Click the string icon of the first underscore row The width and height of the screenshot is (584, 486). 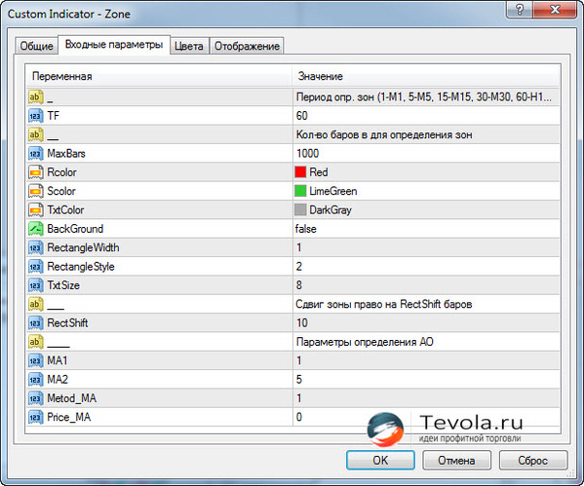(x=35, y=97)
